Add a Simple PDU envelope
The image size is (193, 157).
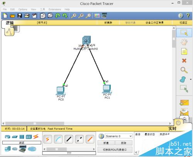click(x=184, y=102)
